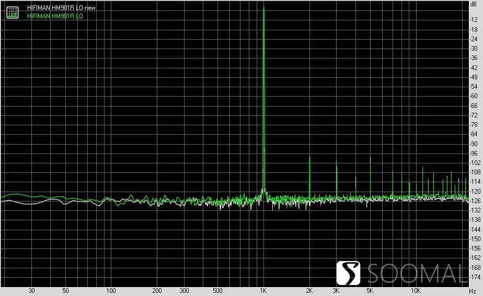Click the 50 Hz frequency axis label

click(65, 290)
